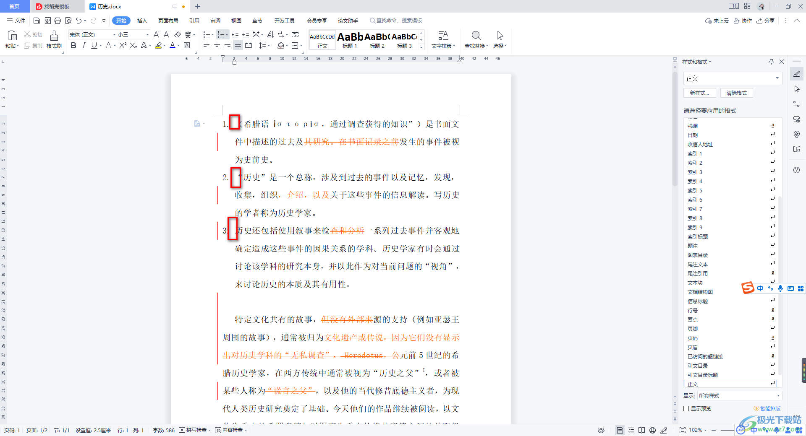Click the Superscript X² icon
Viewport: 806px width, 436px height.
coord(123,45)
